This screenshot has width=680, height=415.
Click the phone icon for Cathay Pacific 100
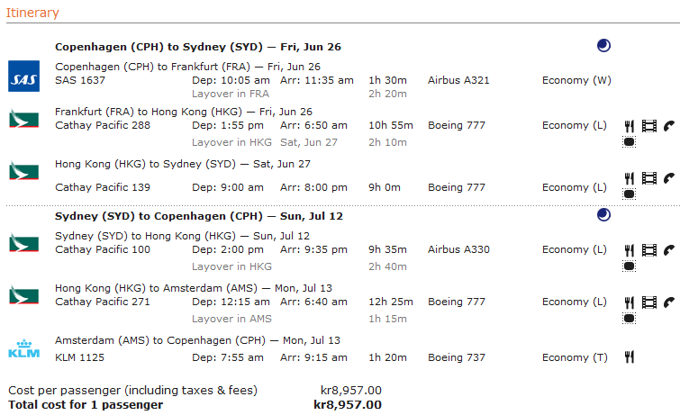[x=668, y=250]
